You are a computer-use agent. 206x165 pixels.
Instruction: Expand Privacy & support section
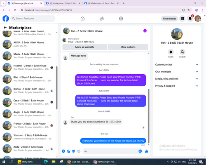click(x=177, y=86)
